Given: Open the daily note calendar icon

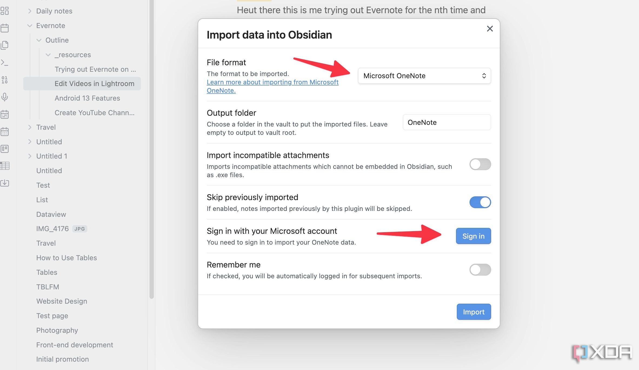Looking at the screenshot, I should 5,28.
